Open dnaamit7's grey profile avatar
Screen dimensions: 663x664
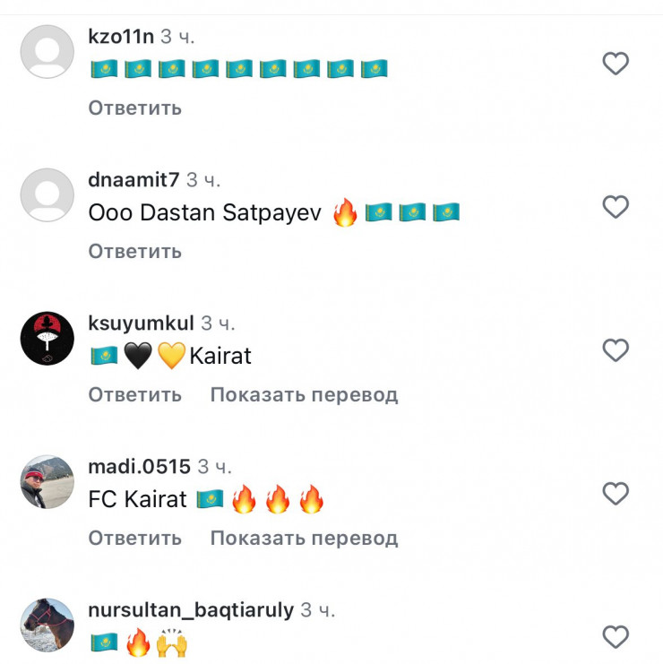(x=47, y=194)
